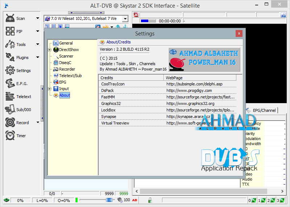Open the Tools sidebar item

coord(16,44)
